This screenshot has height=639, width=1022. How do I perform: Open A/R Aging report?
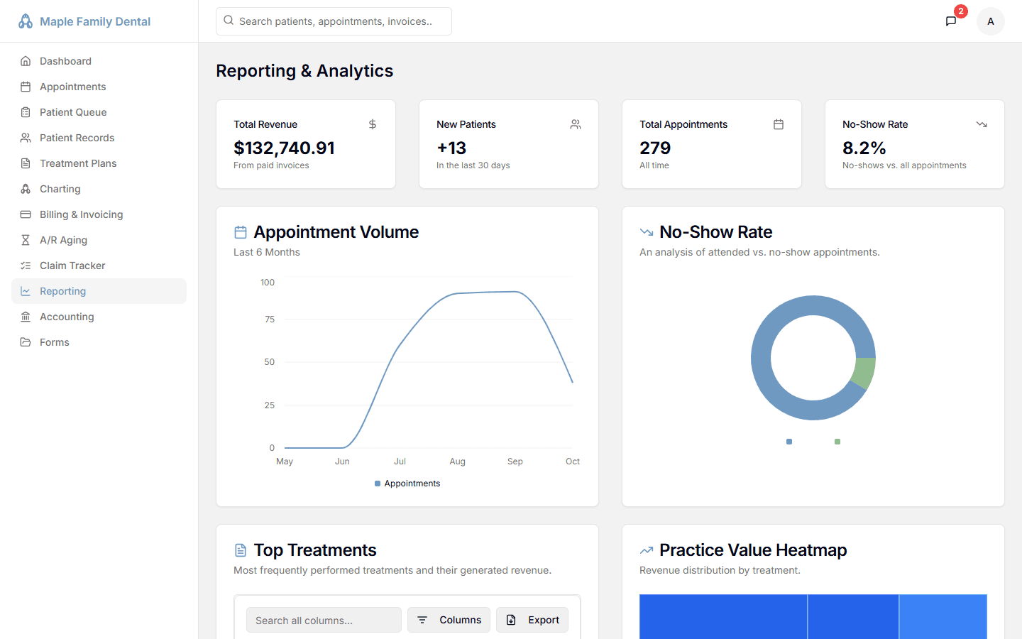(99, 240)
